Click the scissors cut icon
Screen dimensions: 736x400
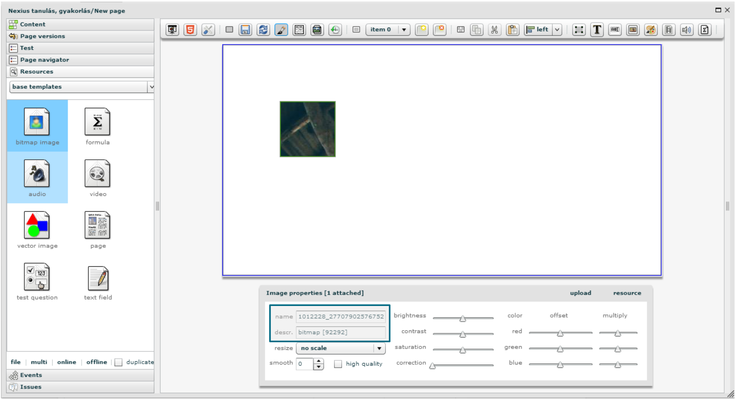494,30
